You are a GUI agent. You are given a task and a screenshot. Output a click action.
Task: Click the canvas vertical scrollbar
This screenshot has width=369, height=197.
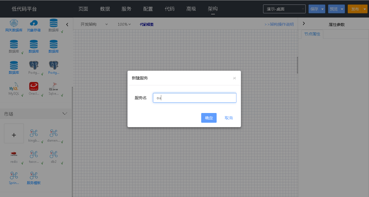coord(297,65)
